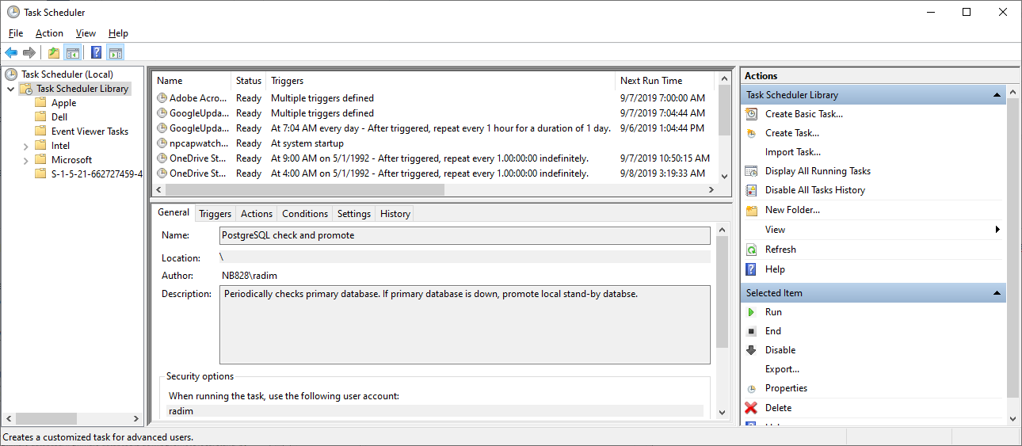This screenshot has height=446, width=1022.
Task: Click the back arrow toolbar icon
Action: (x=11, y=53)
